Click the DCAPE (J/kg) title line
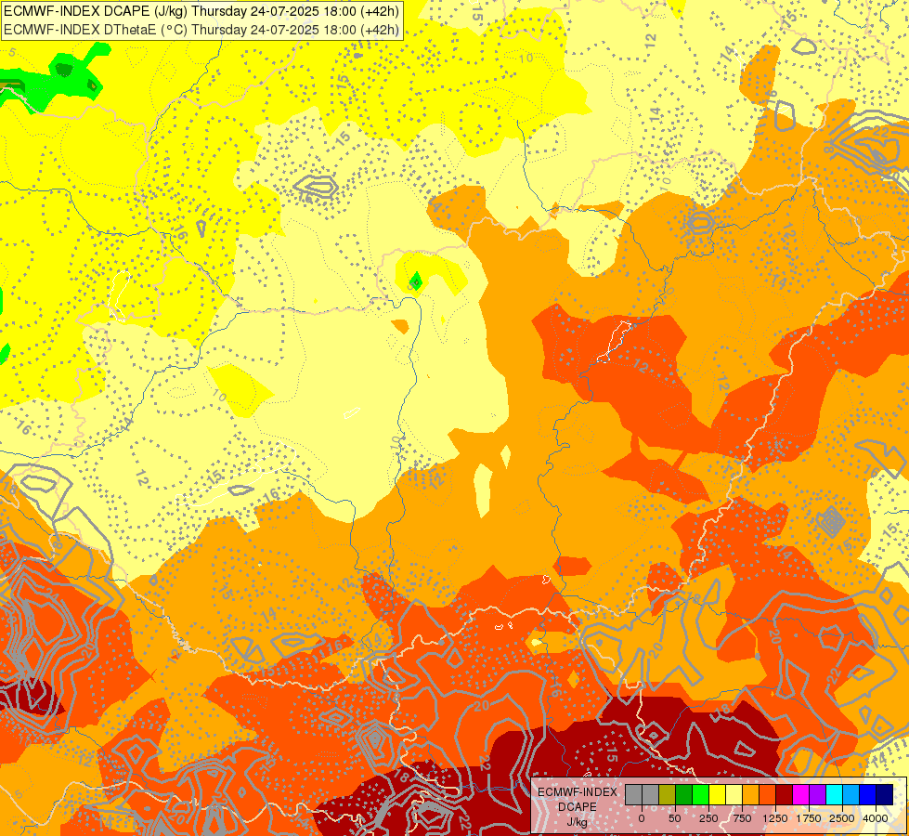Viewport: 909px width, 836px height. tap(201, 11)
